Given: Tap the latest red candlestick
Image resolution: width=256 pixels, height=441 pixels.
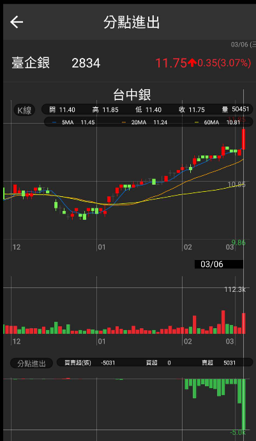Looking at the screenshot, I should coord(244,139).
